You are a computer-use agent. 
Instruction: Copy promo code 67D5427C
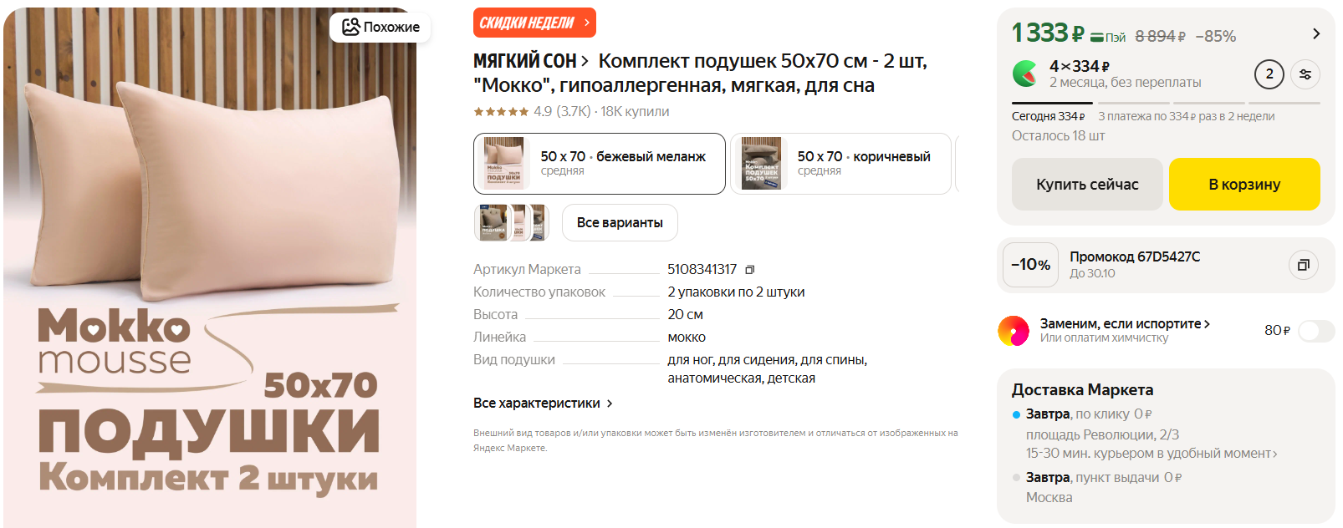pos(1303,265)
